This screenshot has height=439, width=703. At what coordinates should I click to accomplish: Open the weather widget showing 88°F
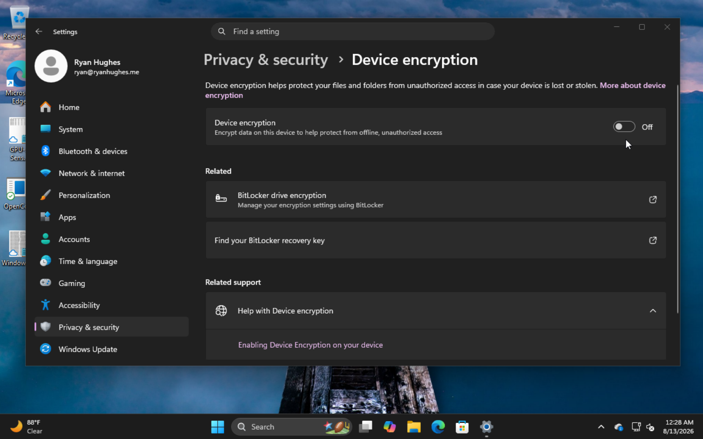(26, 427)
